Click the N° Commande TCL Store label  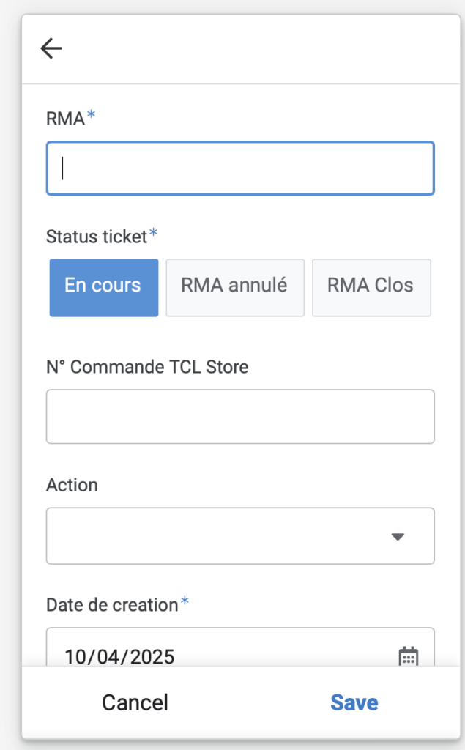coord(147,367)
